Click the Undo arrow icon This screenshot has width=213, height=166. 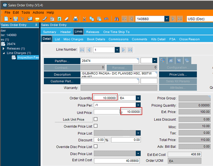click(106, 19)
